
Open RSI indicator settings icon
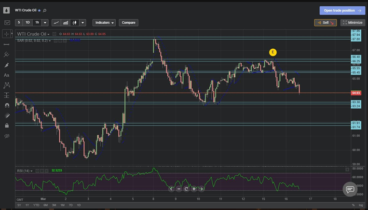point(42,171)
